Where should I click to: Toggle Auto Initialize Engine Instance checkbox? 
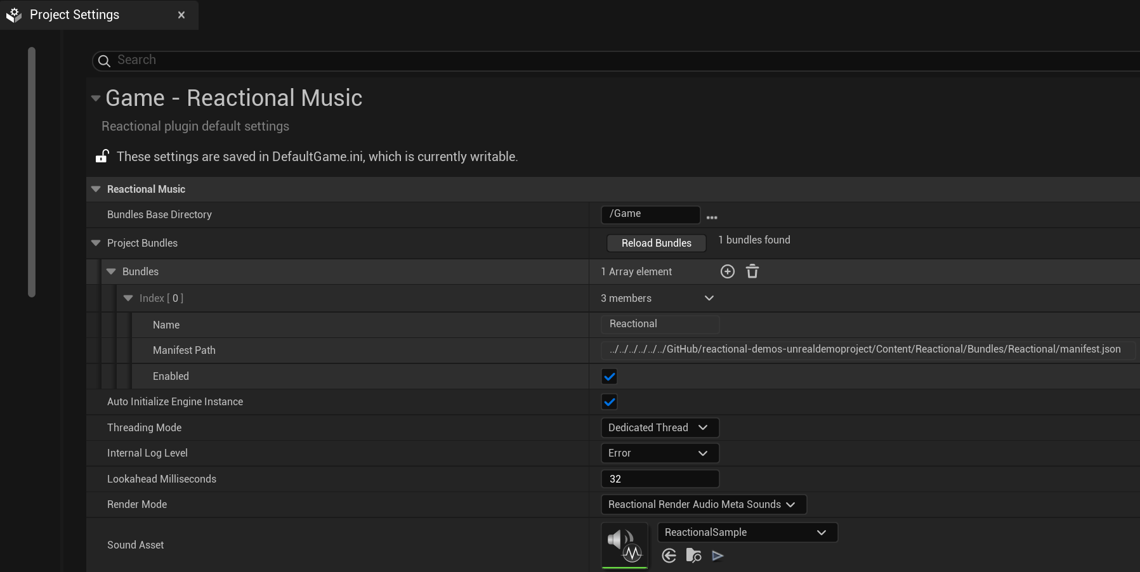pyautogui.click(x=609, y=402)
